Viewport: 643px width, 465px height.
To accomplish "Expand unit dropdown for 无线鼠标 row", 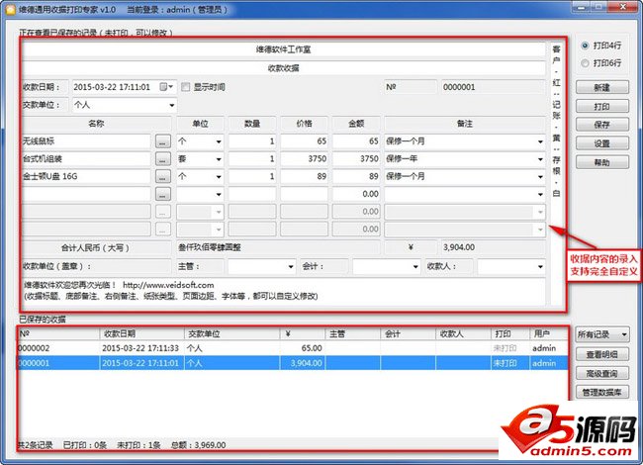I will pyautogui.click(x=219, y=141).
